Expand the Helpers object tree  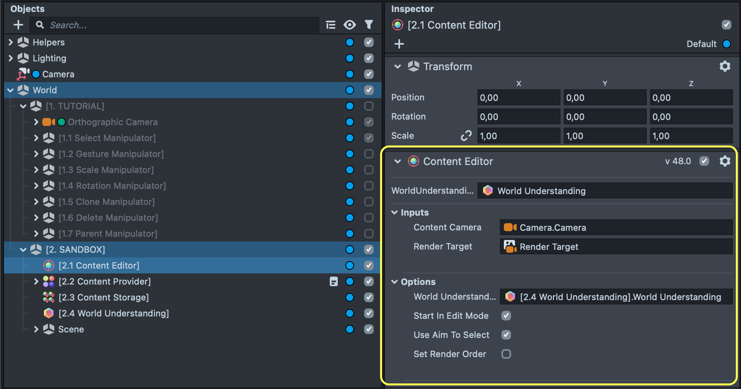click(11, 42)
